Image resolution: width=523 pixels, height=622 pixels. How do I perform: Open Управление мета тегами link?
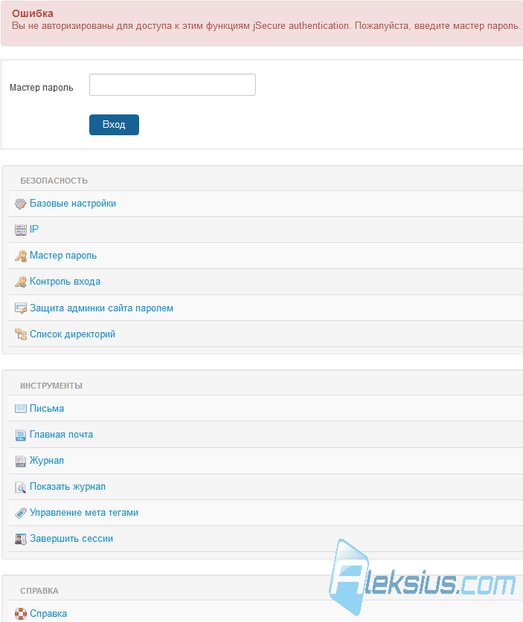[84, 513]
